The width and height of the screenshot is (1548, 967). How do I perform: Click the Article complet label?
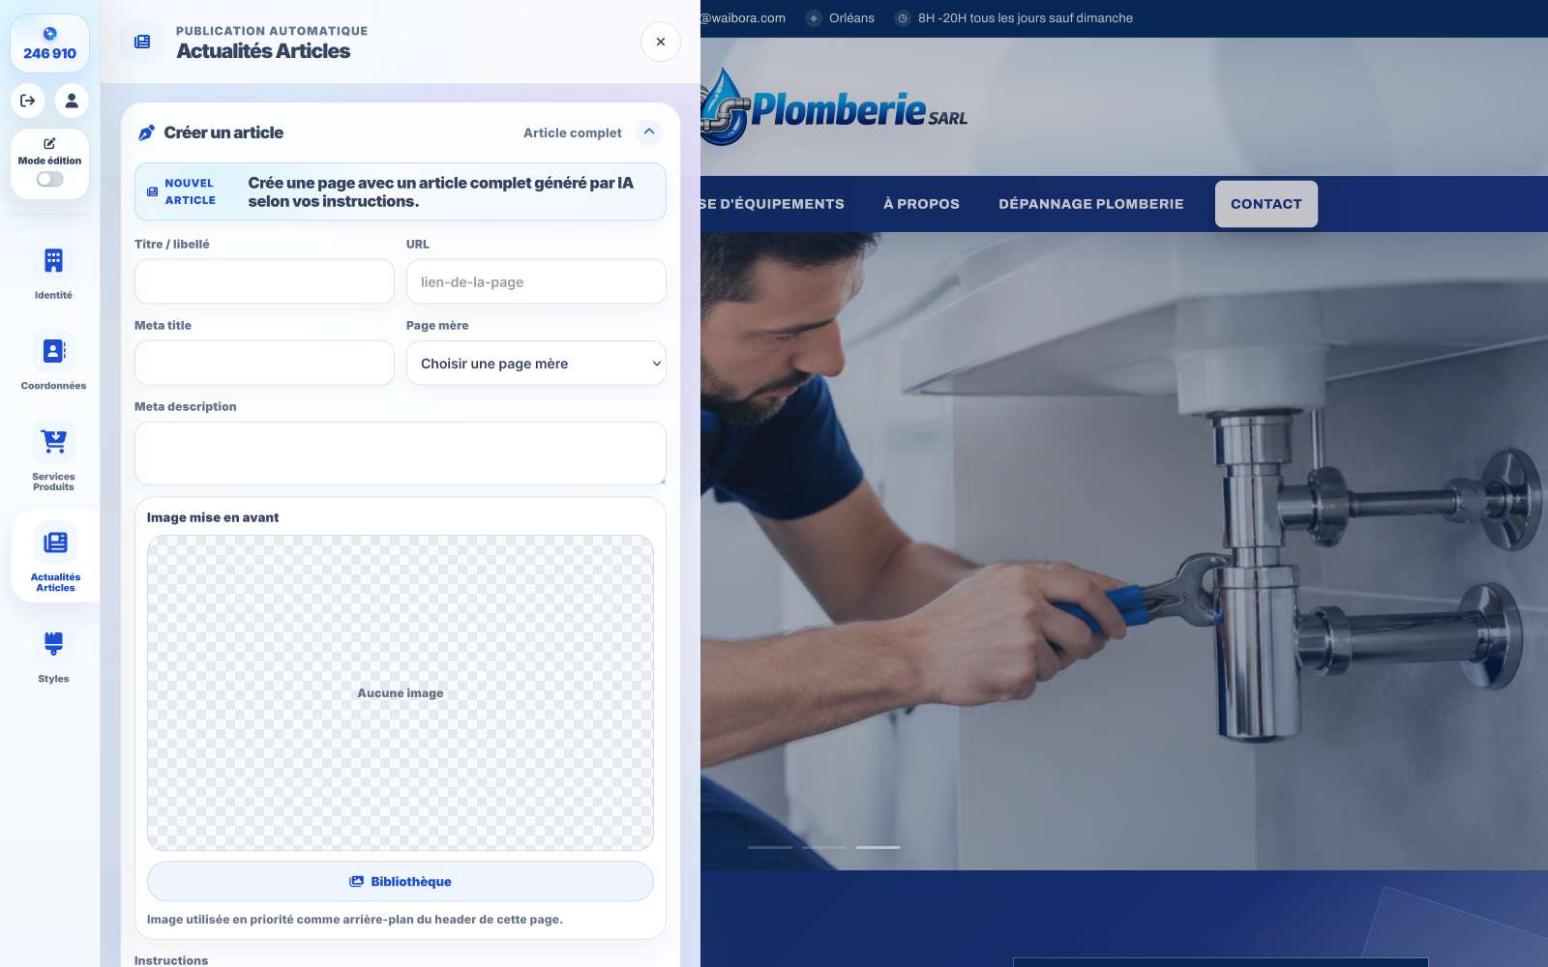[573, 132]
